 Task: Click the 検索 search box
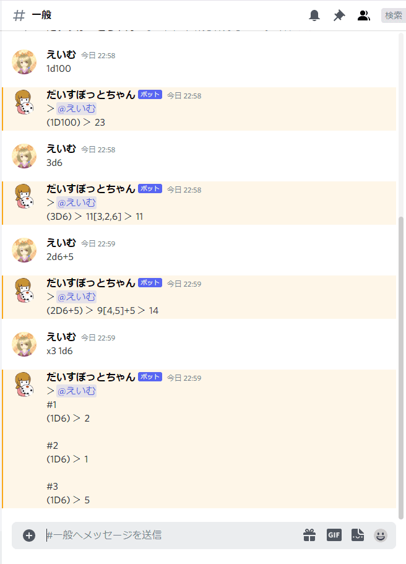(394, 15)
